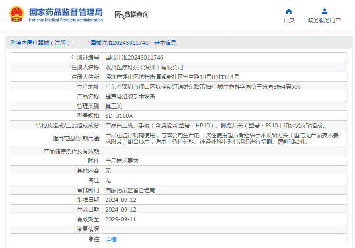This screenshot has width=355, height=248.
Task: Click the 批准日期 label
Action: tap(88, 200)
